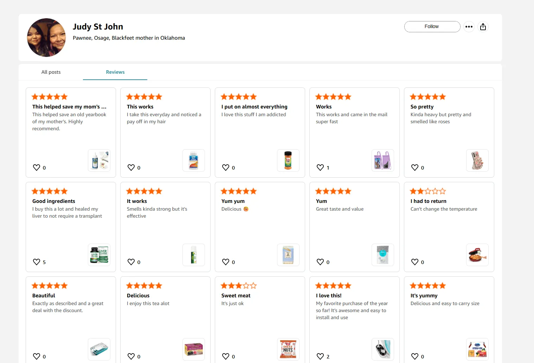534x363 pixels.
Task: Heart the 'I had to return' review
Action: click(x=415, y=262)
